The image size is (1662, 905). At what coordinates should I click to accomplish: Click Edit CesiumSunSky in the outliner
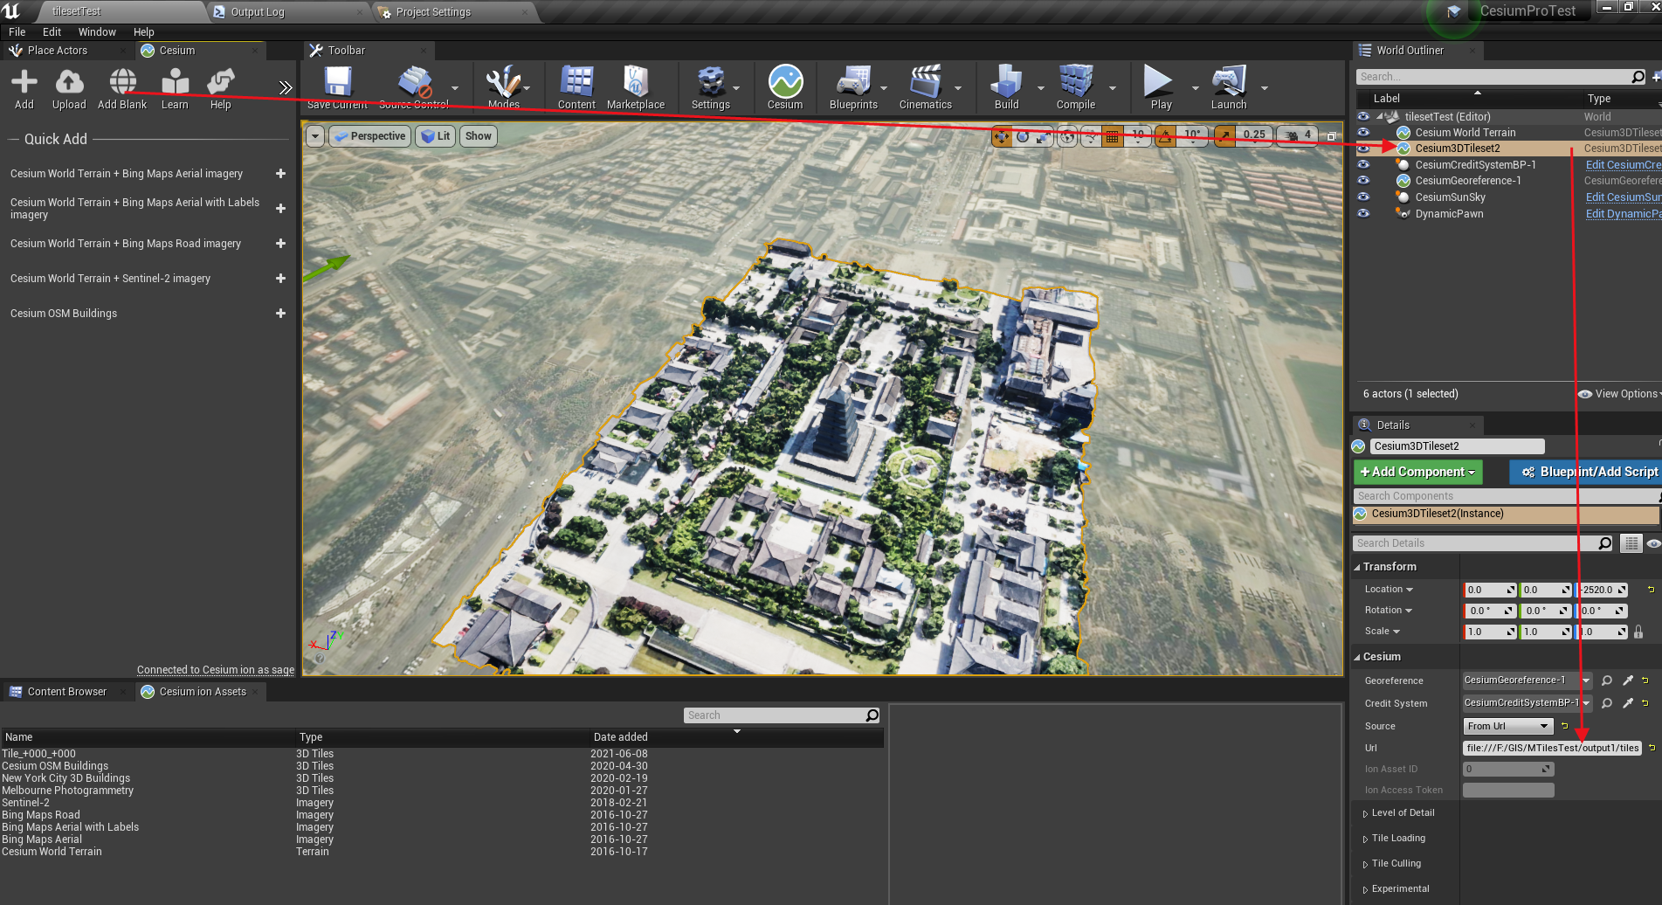tap(1621, 197)
